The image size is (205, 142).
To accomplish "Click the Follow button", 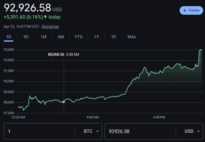I will pyautogui.click(x=191, y=10).
